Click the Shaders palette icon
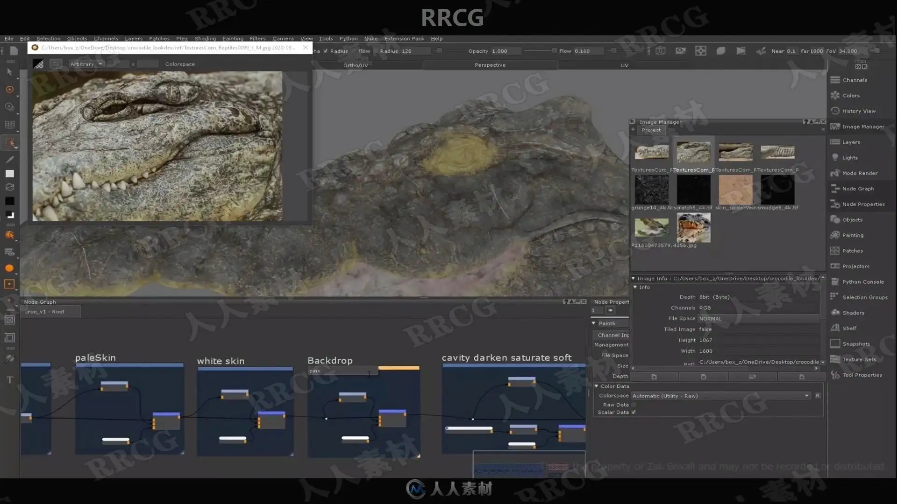897x504 pixels. [x=835, y=313]
